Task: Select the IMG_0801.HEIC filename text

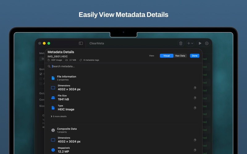Action: tap(58, 56)
